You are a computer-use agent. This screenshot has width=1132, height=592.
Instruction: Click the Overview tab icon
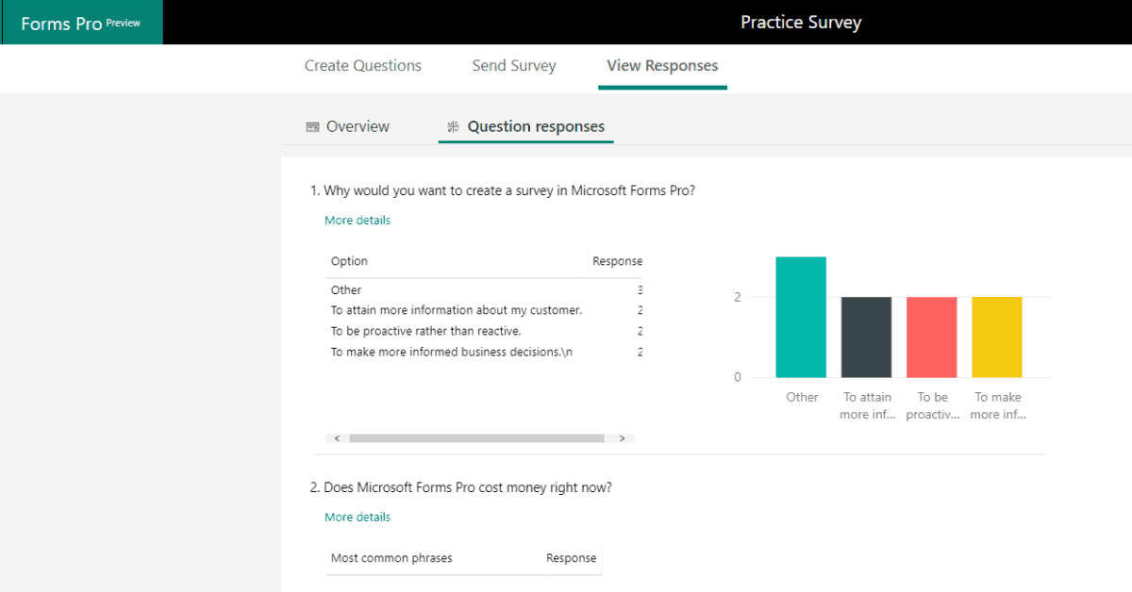point(313,127)
